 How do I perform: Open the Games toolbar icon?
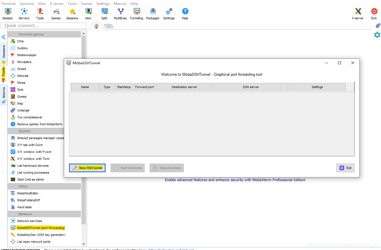click(x=56, y=13)
